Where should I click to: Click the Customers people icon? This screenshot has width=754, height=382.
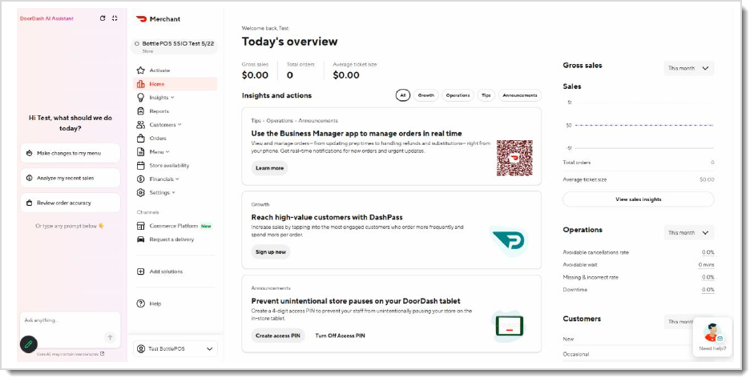140,125
